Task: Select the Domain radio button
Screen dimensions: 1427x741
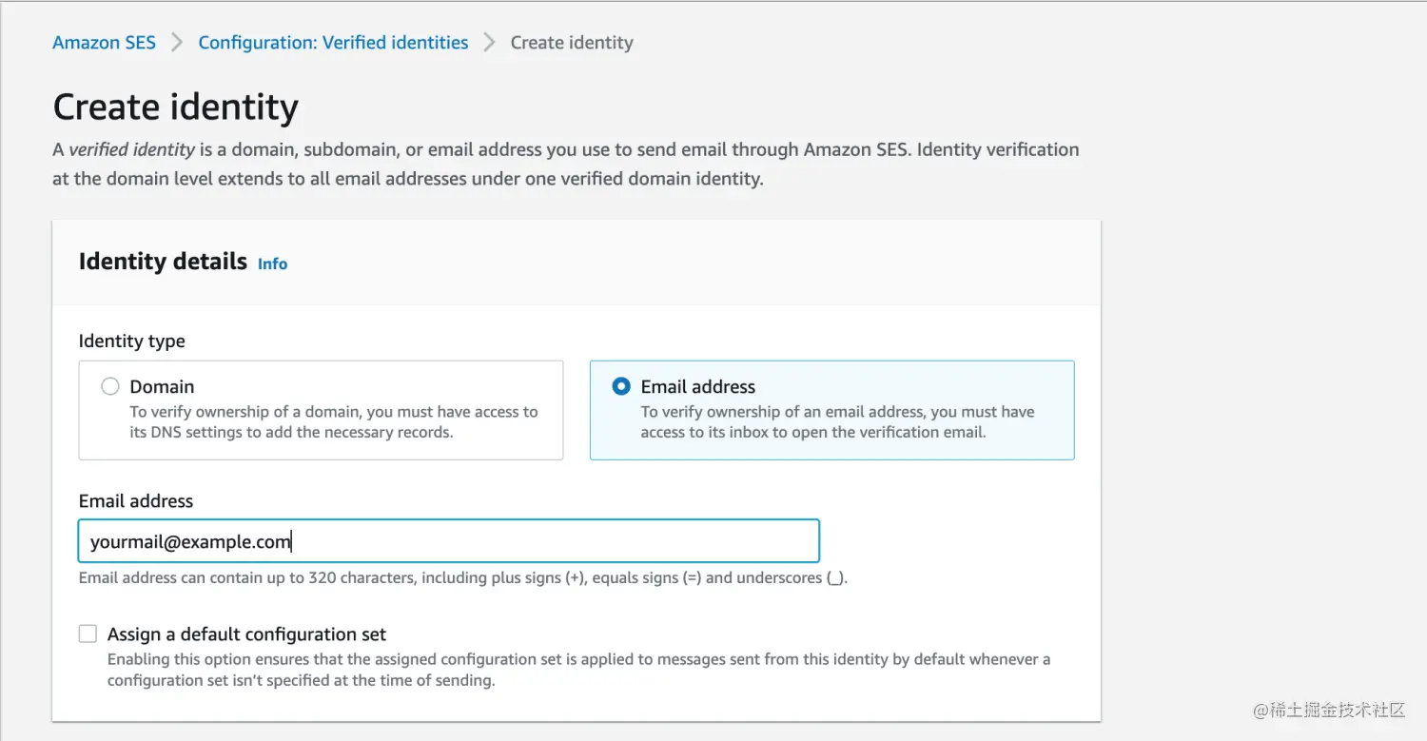Action: 110,386
